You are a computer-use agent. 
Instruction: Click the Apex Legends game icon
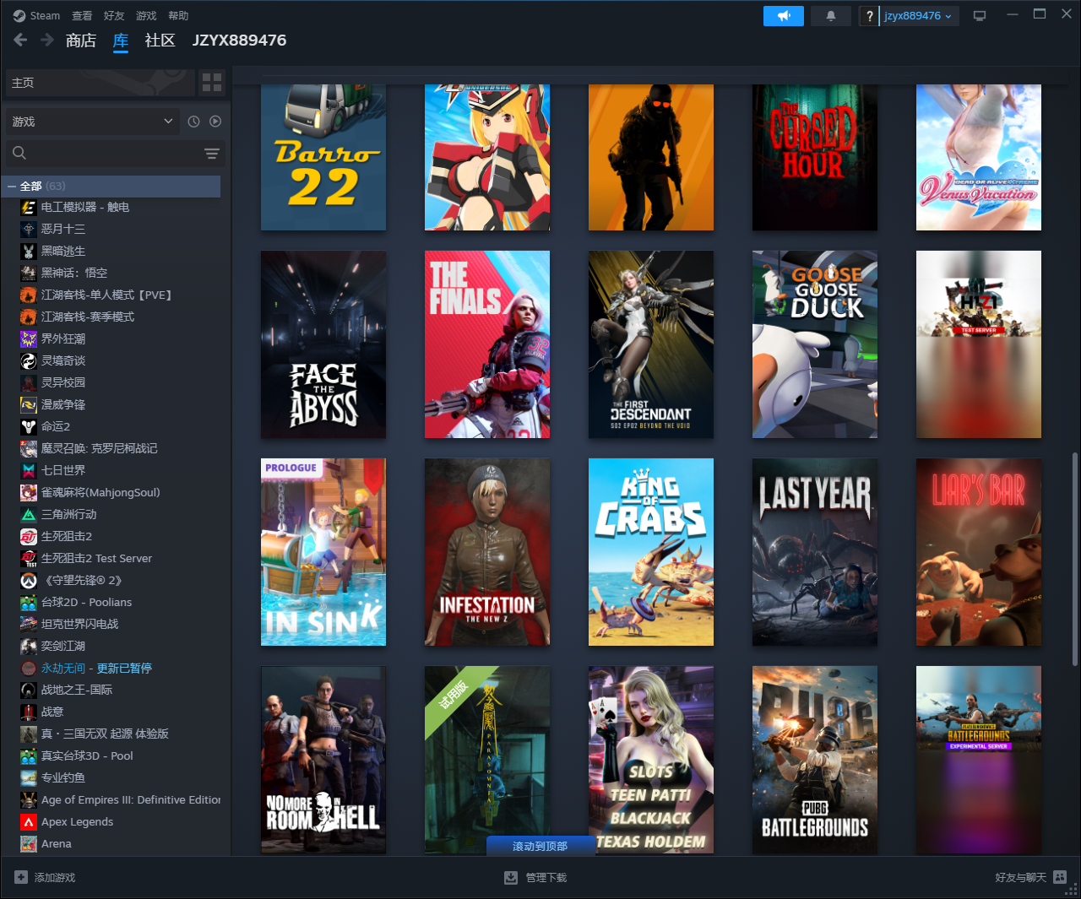coord(29,821)
